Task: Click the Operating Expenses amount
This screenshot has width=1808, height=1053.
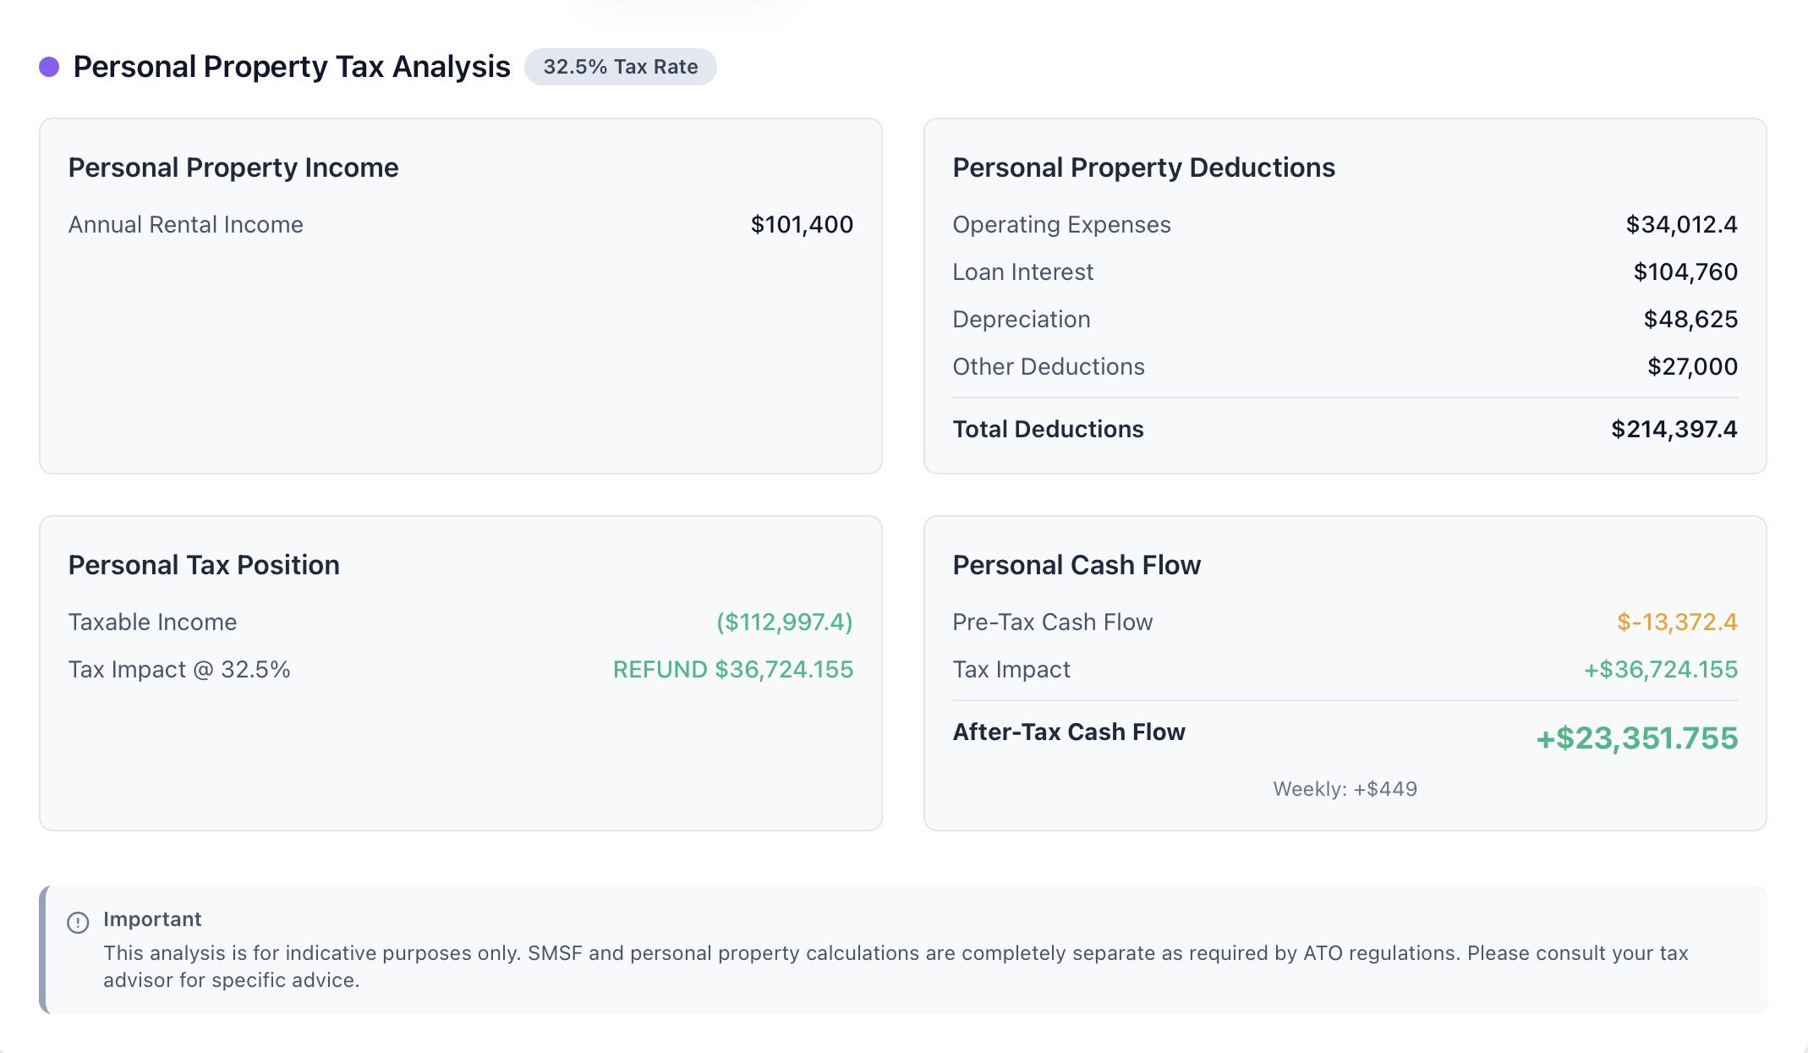Action: click(1681, 224)
